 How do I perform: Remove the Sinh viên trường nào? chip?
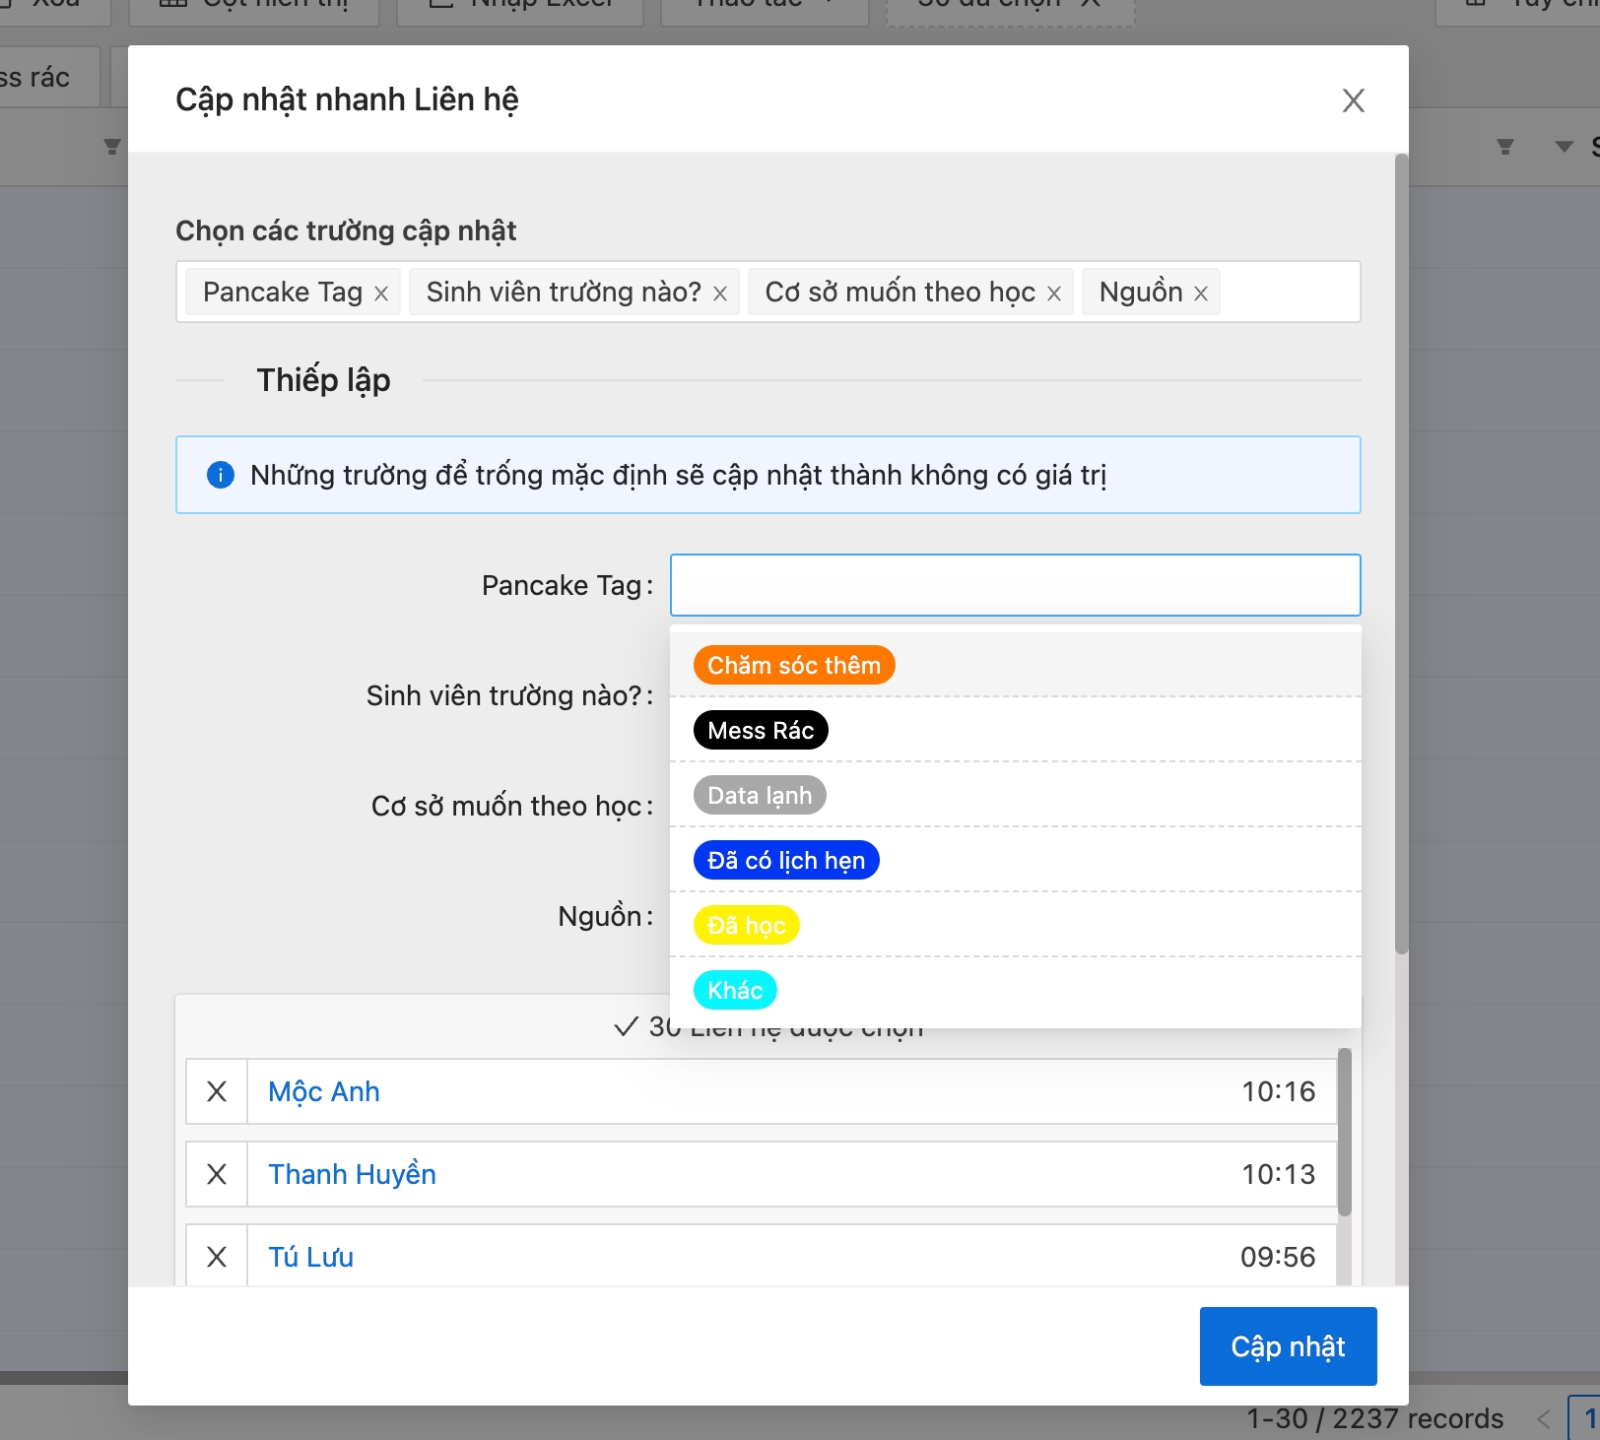coord(720,294)
